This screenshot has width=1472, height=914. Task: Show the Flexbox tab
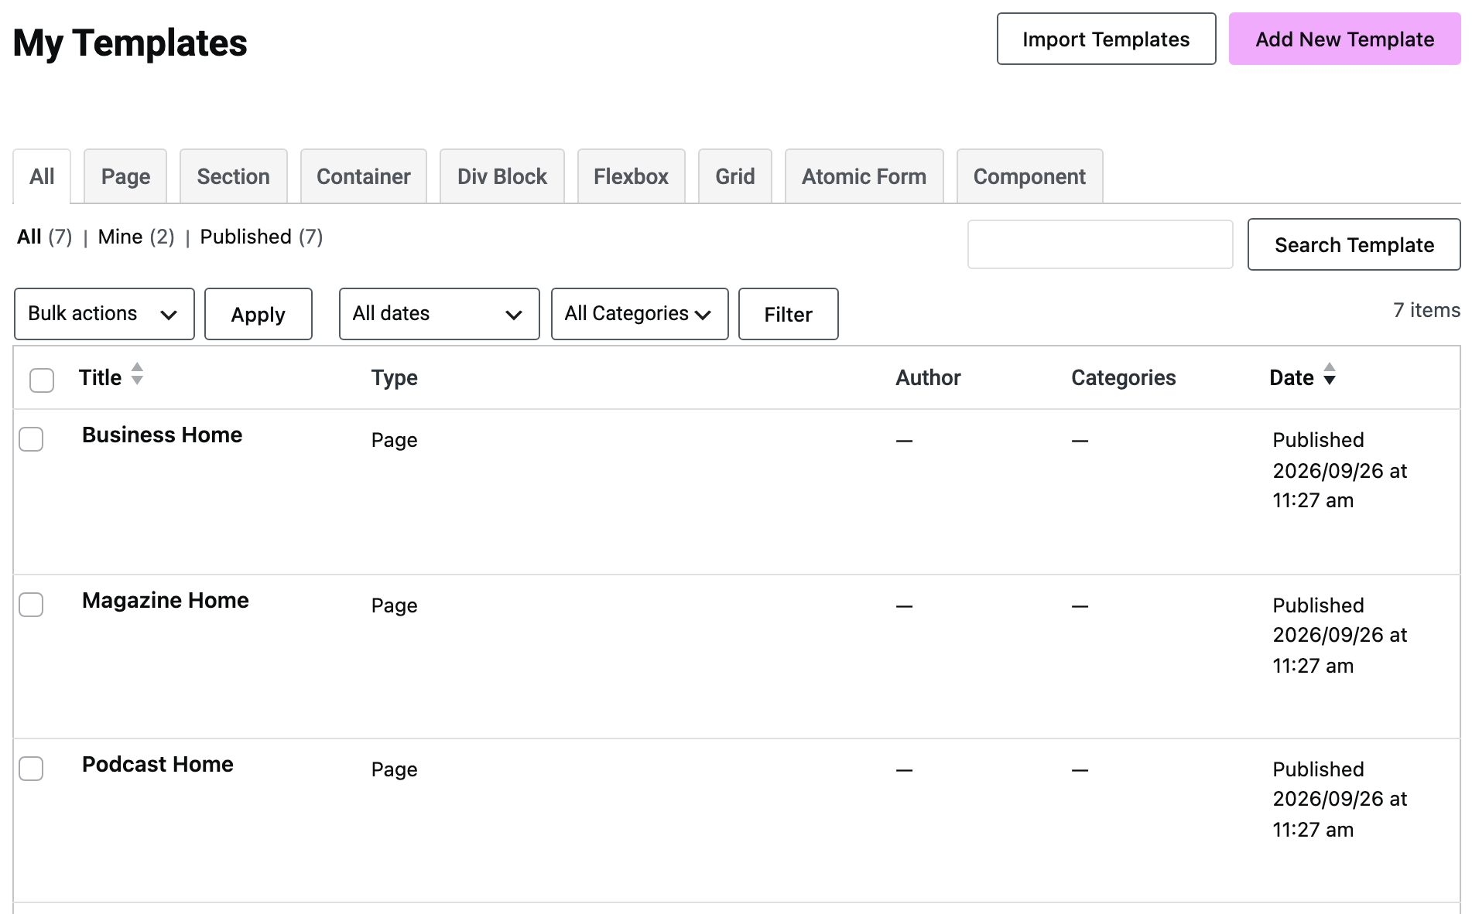pos(631,176)
